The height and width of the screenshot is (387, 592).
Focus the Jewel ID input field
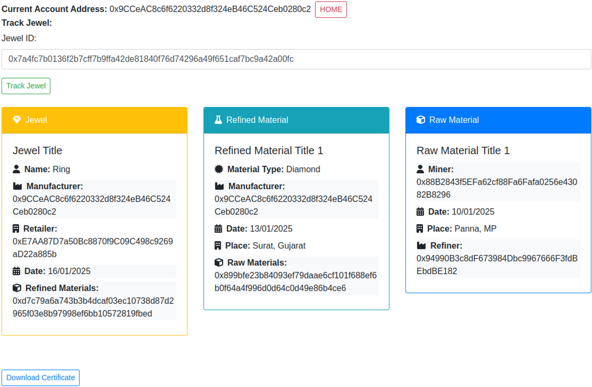pyautogui.click(x=296, y=59)
